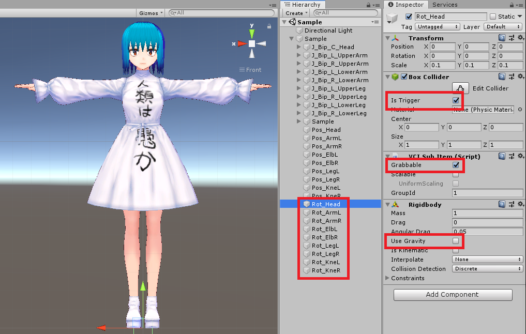Check the Scalable checkbox

pyautogui.click(x=456, y=174)
